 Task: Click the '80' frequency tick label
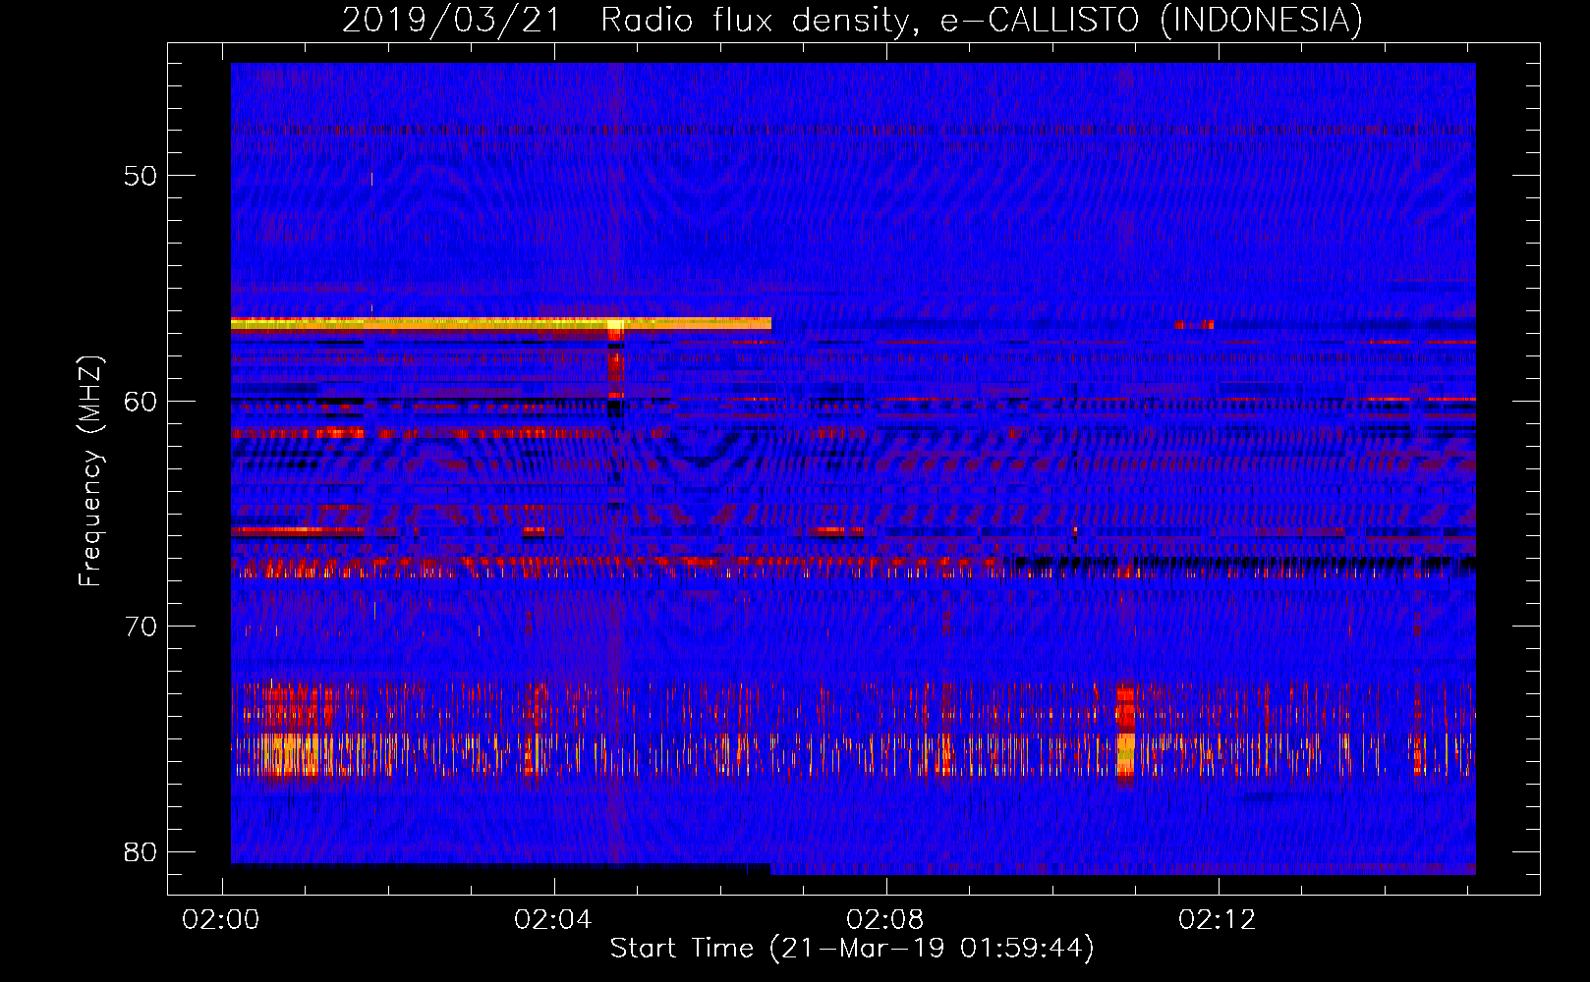click(x=142, y=851)
